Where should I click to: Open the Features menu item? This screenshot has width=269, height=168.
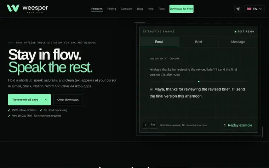point(97,9)
